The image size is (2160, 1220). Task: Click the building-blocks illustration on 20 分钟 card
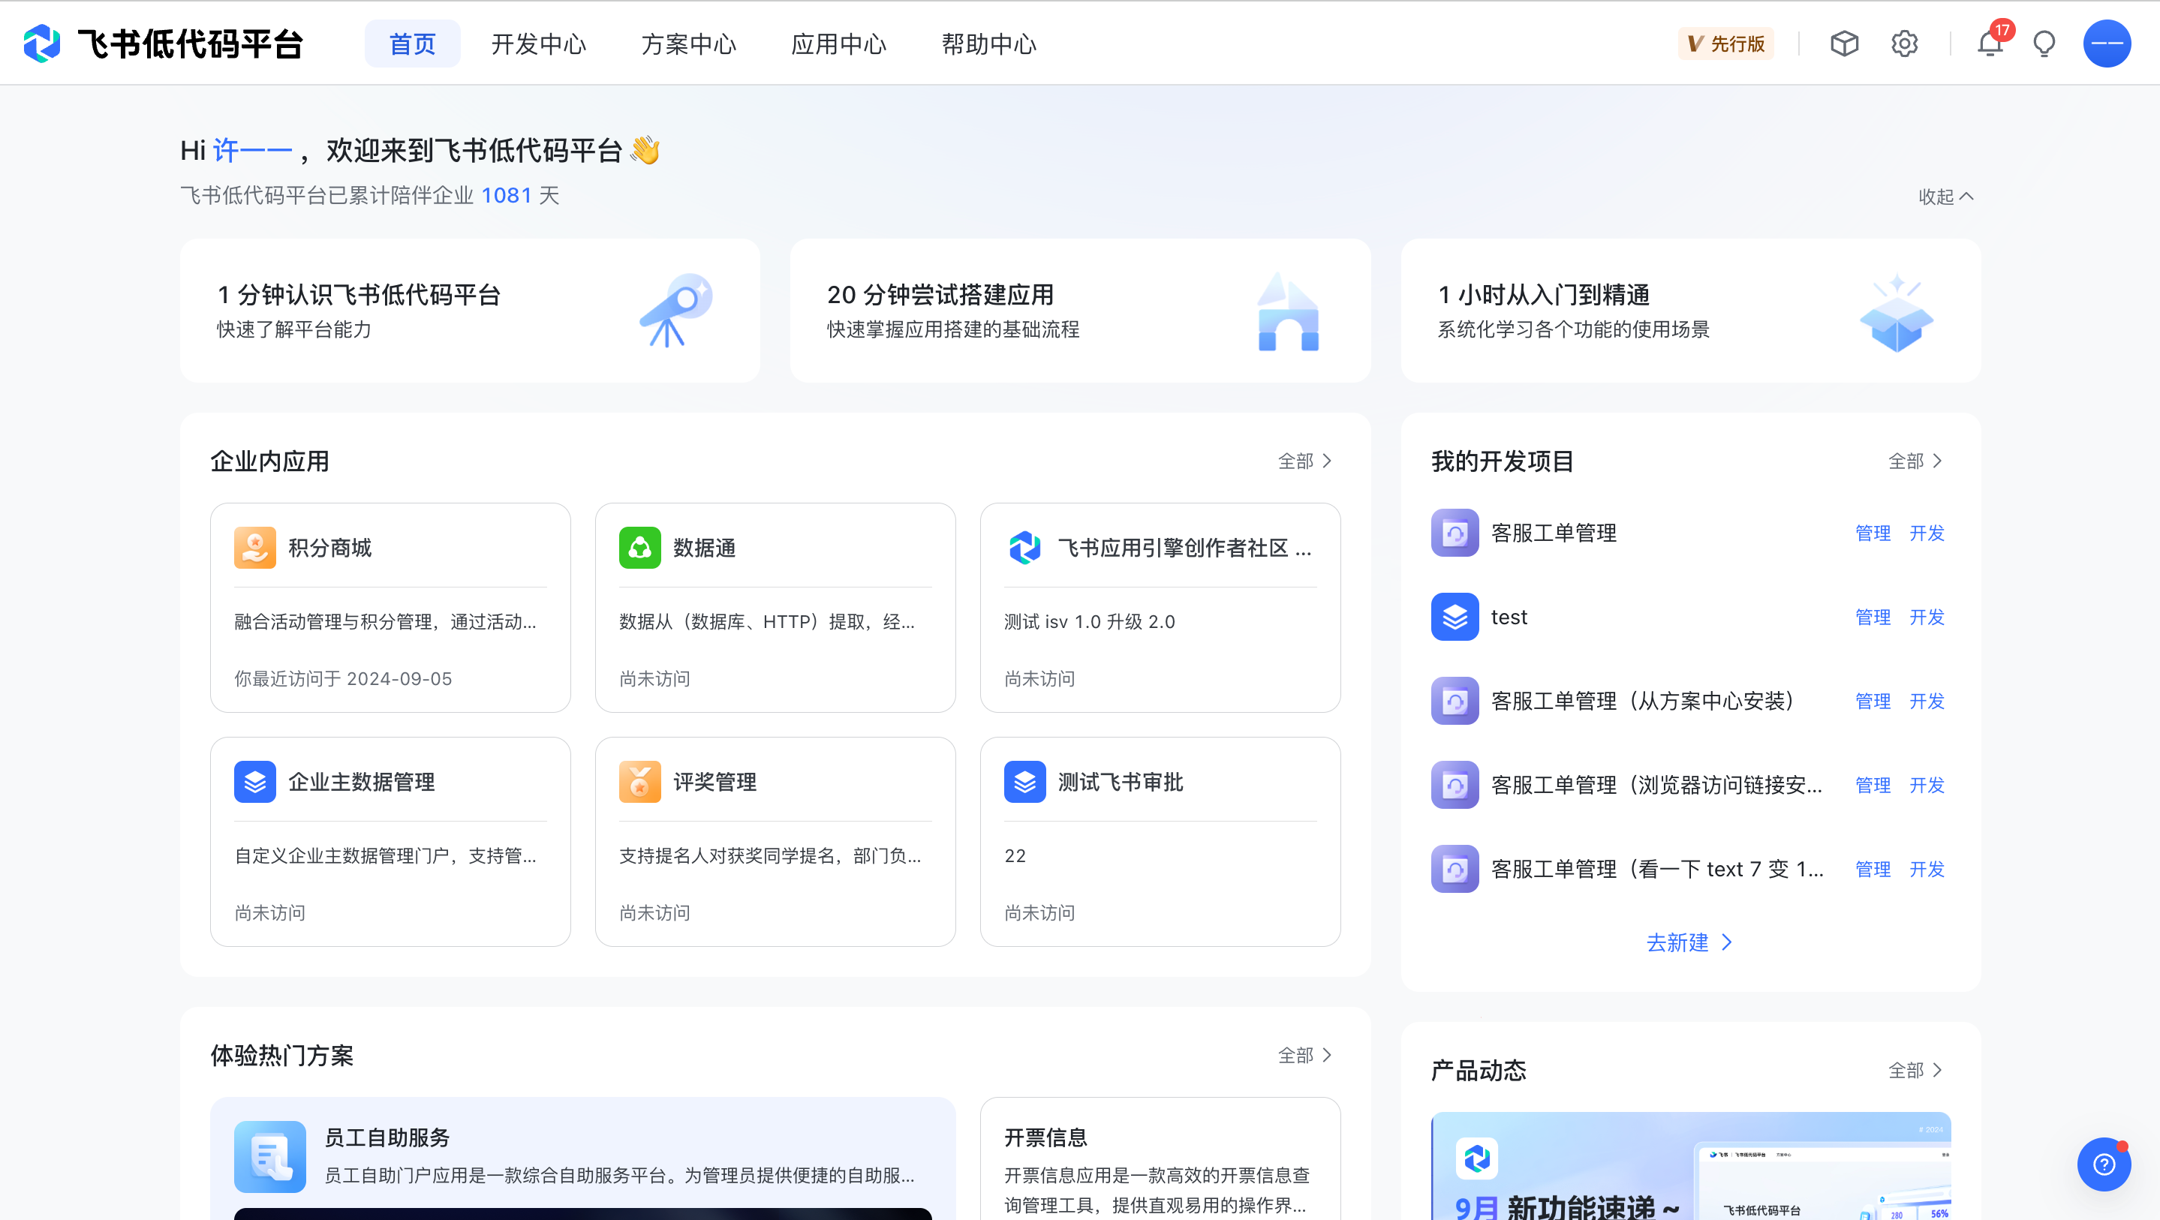(1288, 312)
